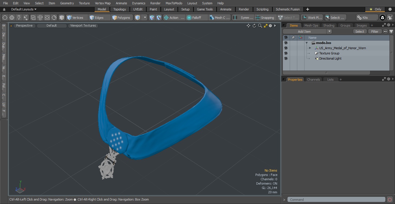This screenshot has width=395, height=204.
Task: Click the zoom viewport magnifier icon
Action: coord(260,26)
